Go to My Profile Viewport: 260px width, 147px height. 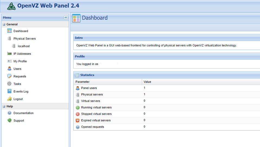[20, 61]
